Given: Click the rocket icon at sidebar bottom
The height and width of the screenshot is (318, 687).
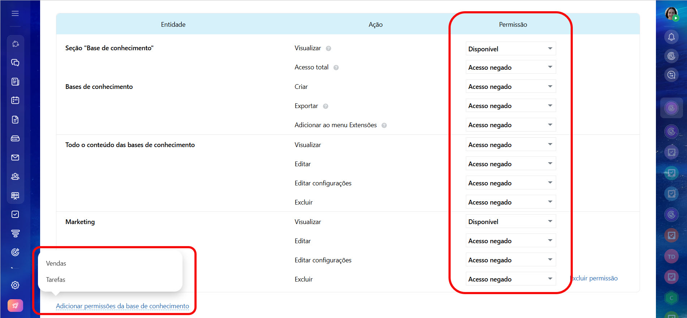Looking at the screenshot, I should point(15,305).
